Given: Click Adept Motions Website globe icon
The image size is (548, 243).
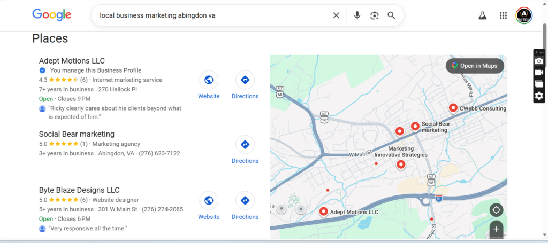Looking at the screenshot, I should tap(209, 80).
